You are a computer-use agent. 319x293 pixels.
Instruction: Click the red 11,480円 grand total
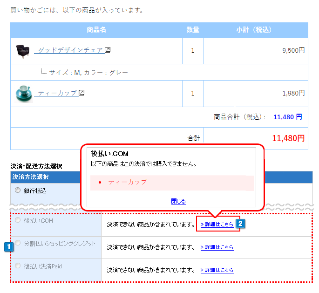288,138
